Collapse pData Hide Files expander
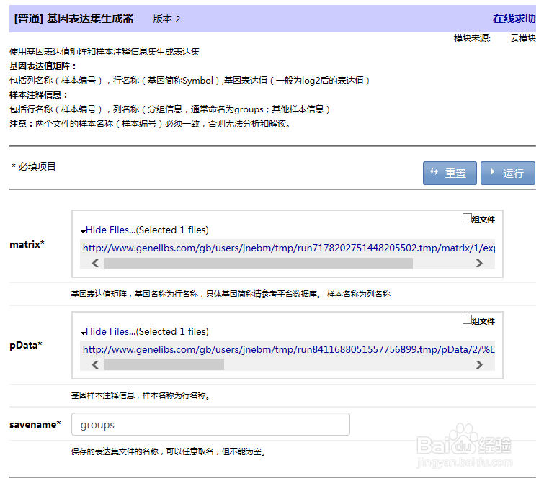The height and width of the screenshot is (481, 544). [x=110, y=331]
